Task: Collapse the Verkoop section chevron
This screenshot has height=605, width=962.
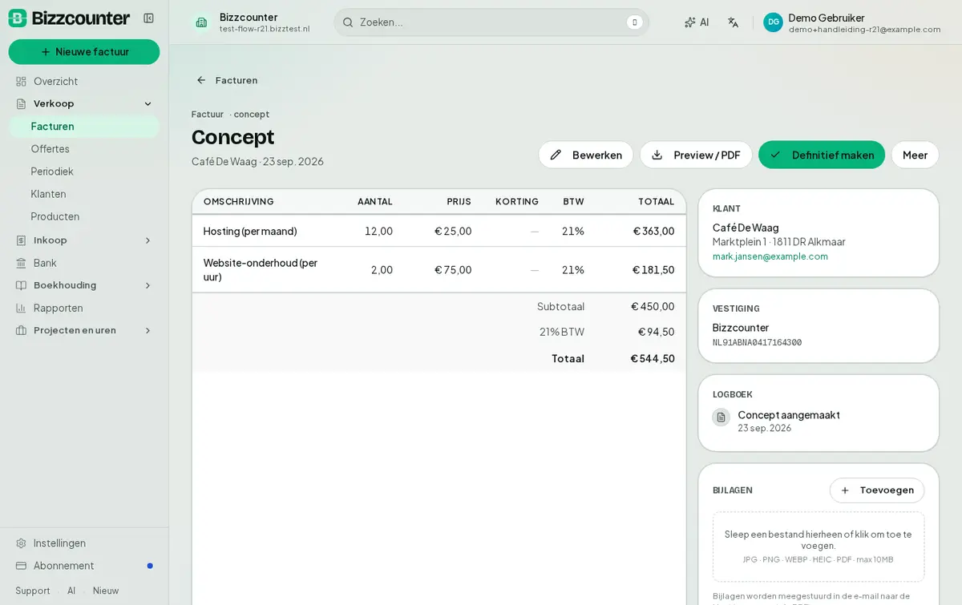Action: pos(148,103)
